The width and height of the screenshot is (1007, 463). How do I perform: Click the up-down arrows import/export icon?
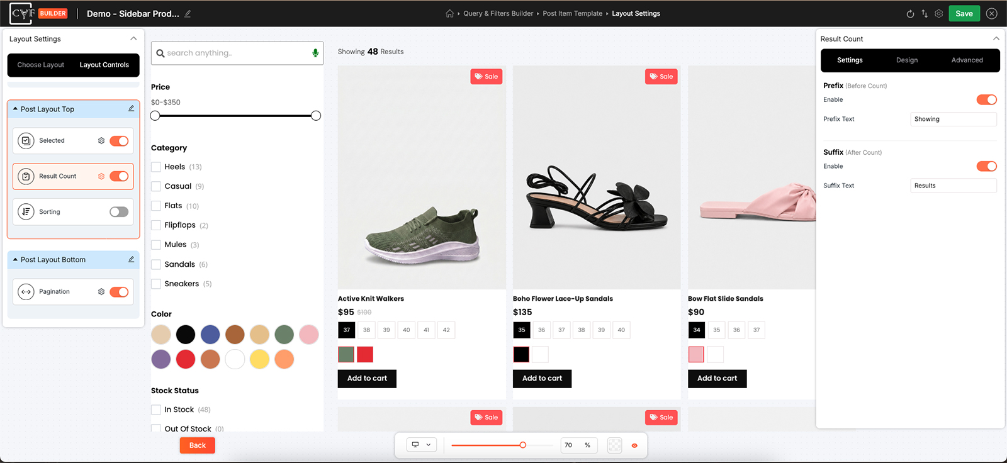[925, 14]
